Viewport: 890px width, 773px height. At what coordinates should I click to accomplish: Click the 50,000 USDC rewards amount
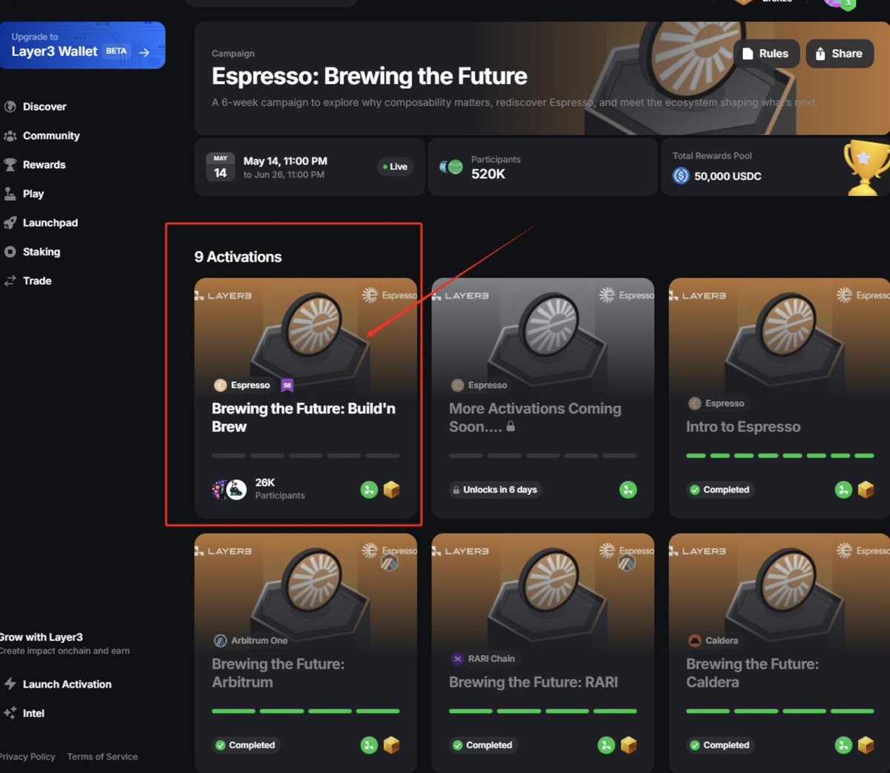727,176
